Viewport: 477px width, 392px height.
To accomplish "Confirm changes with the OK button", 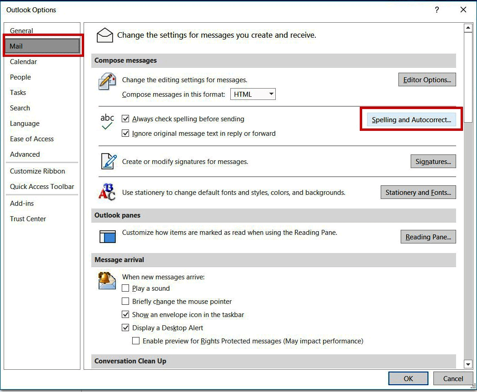I will 407,378.
